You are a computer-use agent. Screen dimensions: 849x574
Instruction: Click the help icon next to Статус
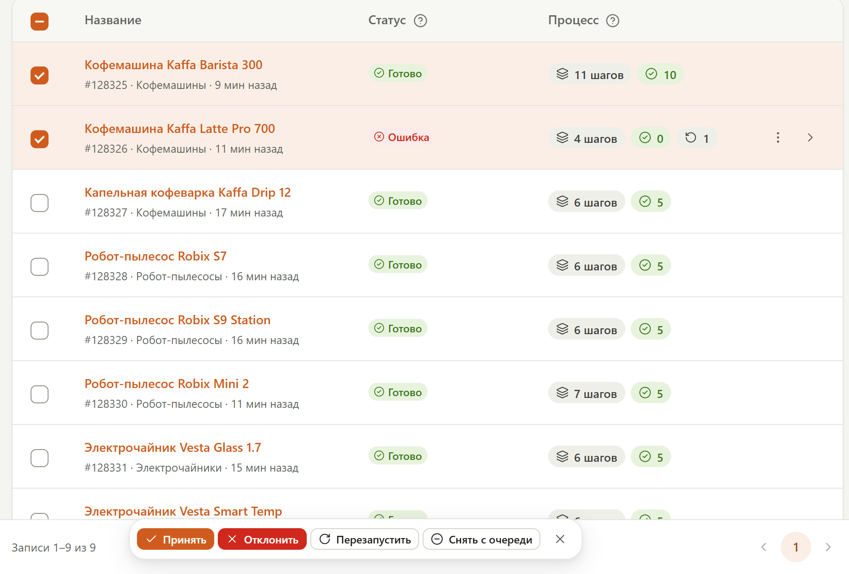(420, 21)
